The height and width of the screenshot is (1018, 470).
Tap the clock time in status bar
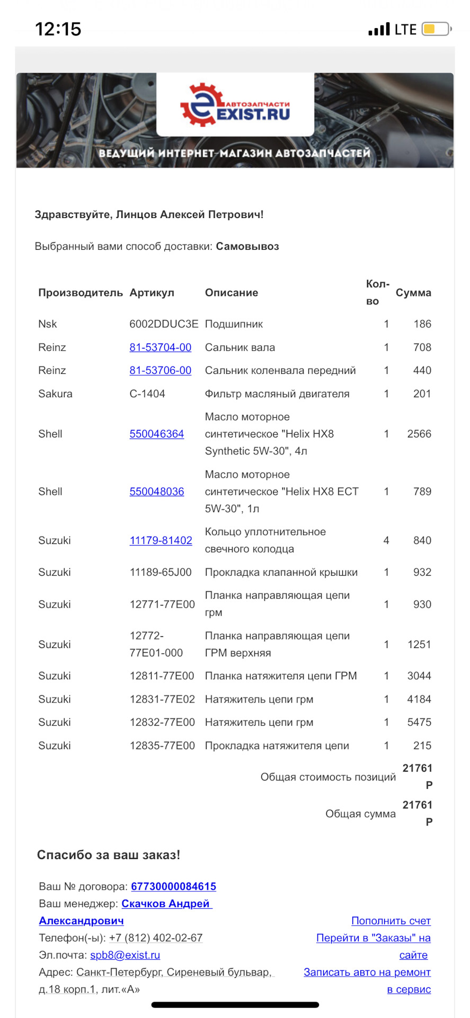coord(58,29)
